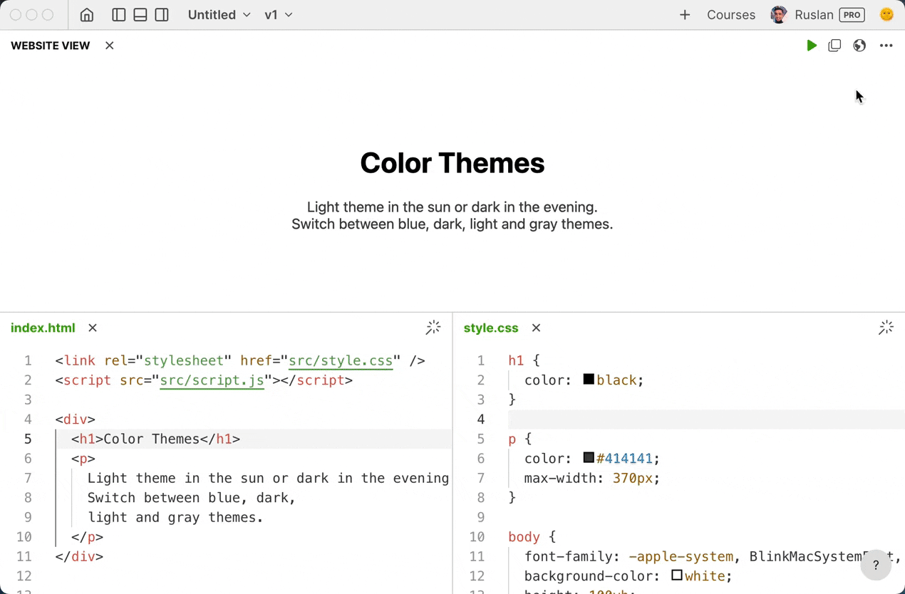Click the duplicate window icon

pos(834,46)
